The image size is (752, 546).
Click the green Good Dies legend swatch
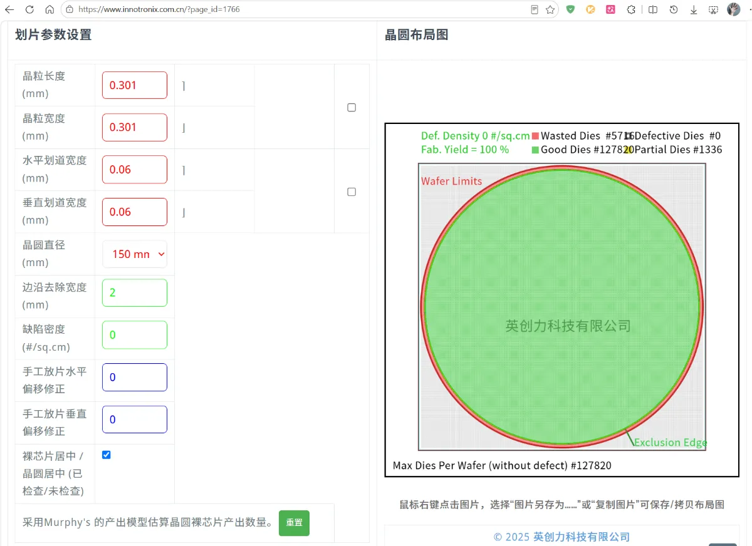point(535,150)
